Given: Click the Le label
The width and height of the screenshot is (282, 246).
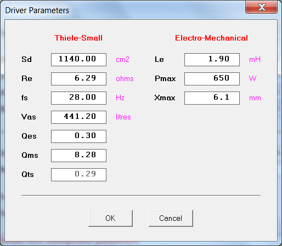Looking at the screenshot, I should (x=159, y=59).
